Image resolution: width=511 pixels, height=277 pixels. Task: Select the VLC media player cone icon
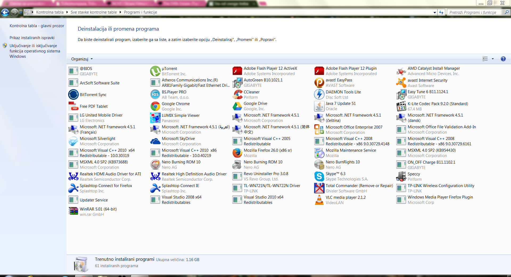tap(319, 200)
